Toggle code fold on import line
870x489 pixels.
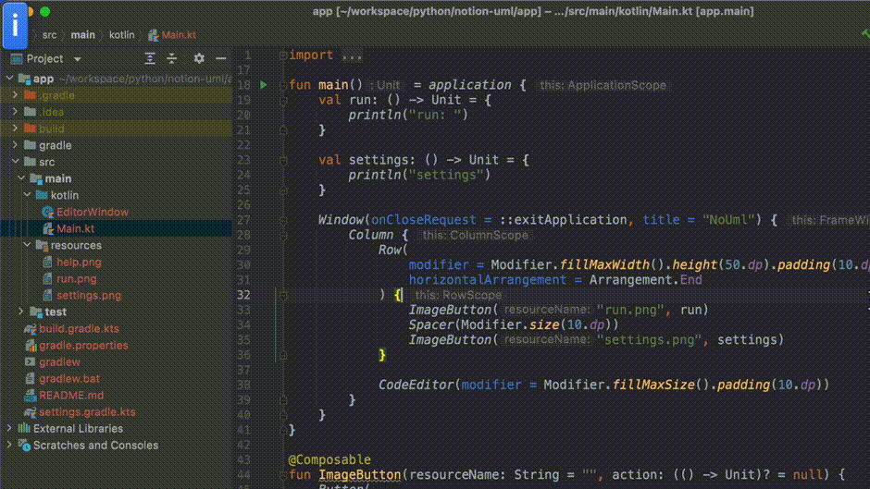click(282, 55)
